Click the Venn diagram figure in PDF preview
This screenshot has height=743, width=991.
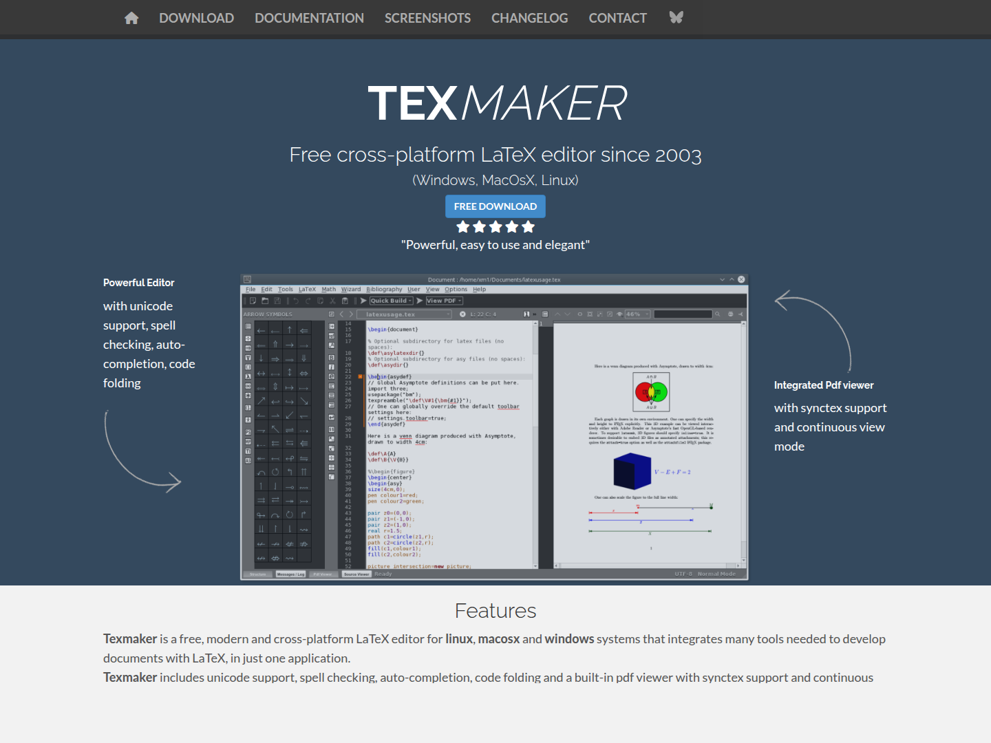[x=651, y=392]
